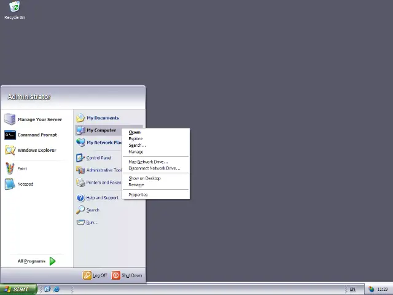
Task: Click the taskbar clock showing 11:29
Action: [383, 289]
